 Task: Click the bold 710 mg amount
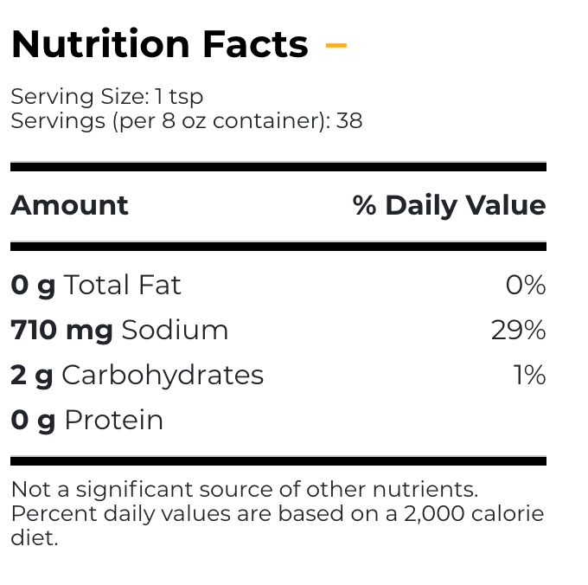click(x=62, y=331)
